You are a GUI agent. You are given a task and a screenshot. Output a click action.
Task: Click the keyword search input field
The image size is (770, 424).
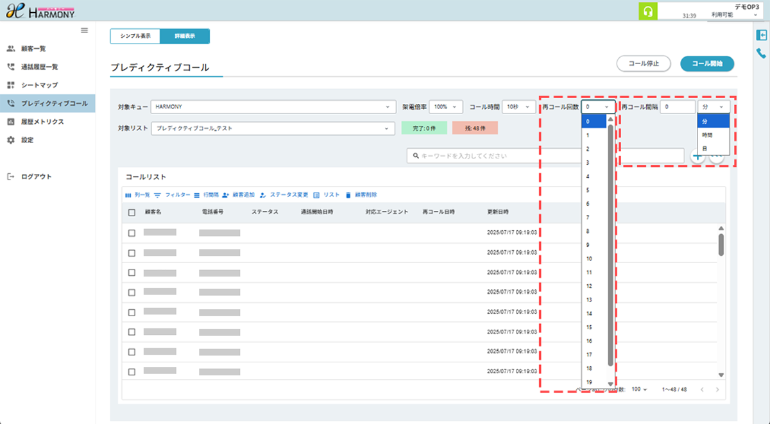pyautogui.click(x=545, y=156)
